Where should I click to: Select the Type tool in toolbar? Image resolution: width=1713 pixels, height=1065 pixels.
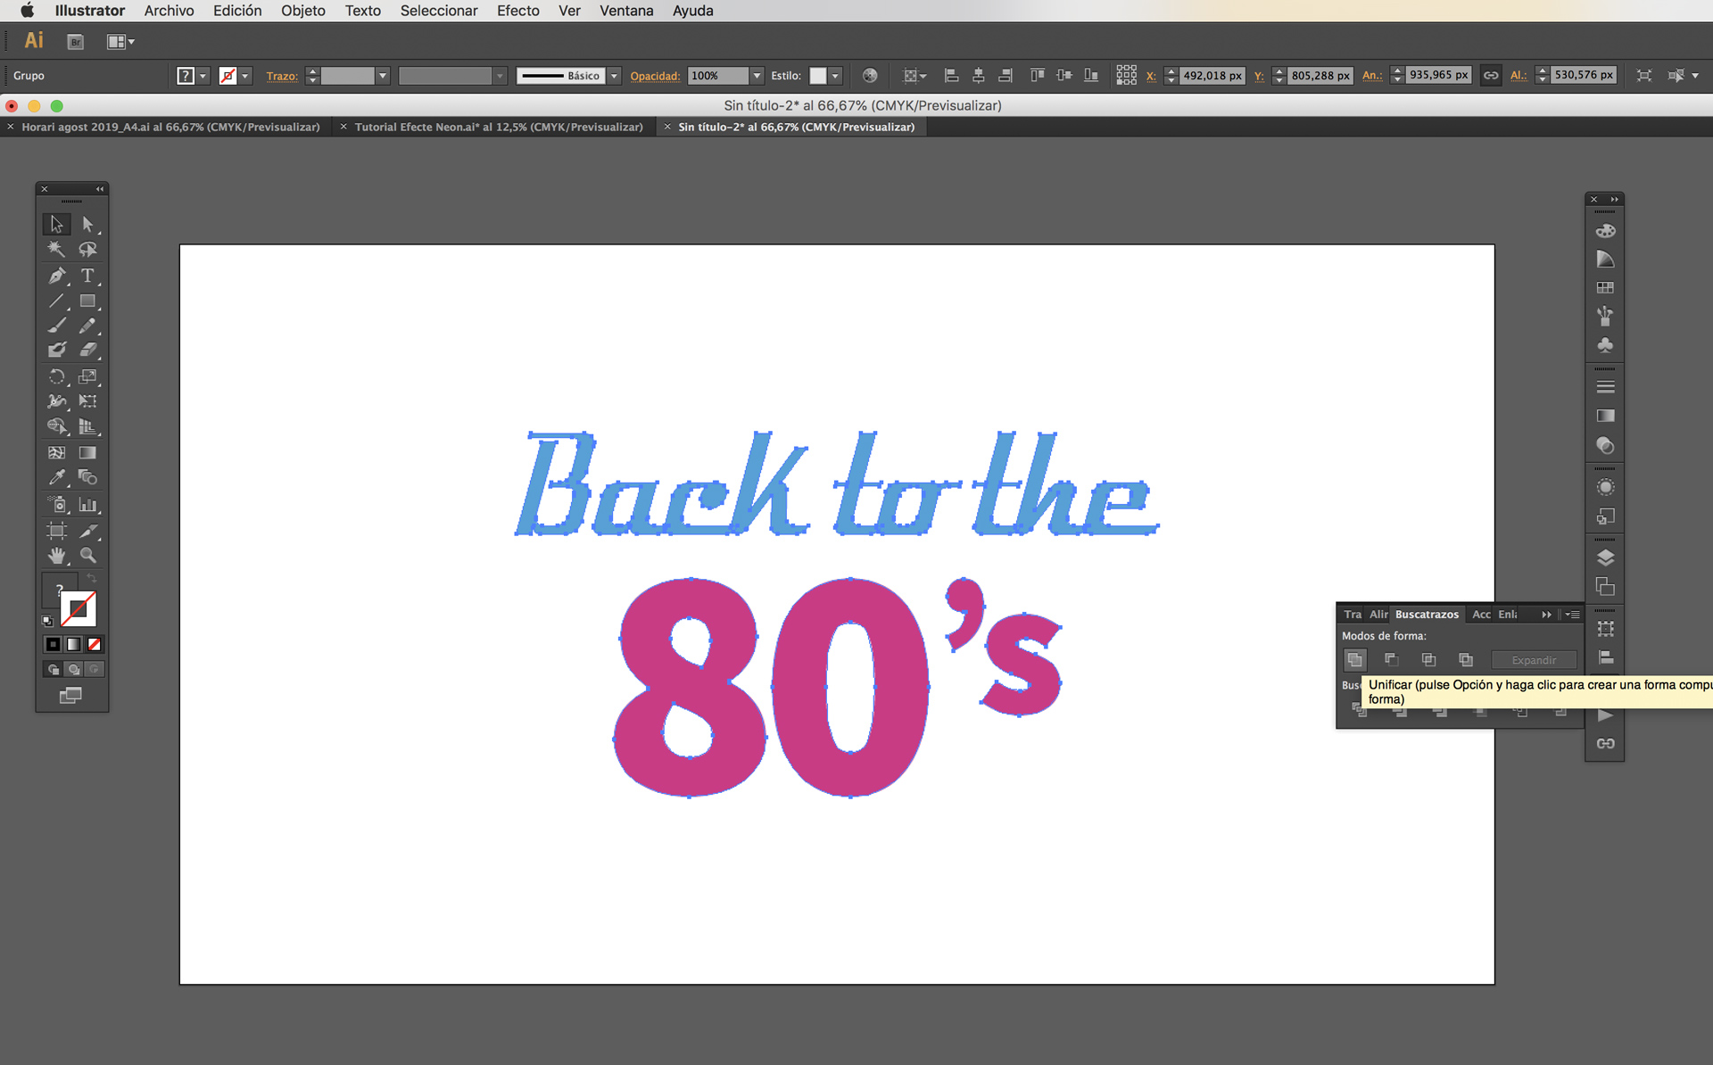tap(87, 277)
